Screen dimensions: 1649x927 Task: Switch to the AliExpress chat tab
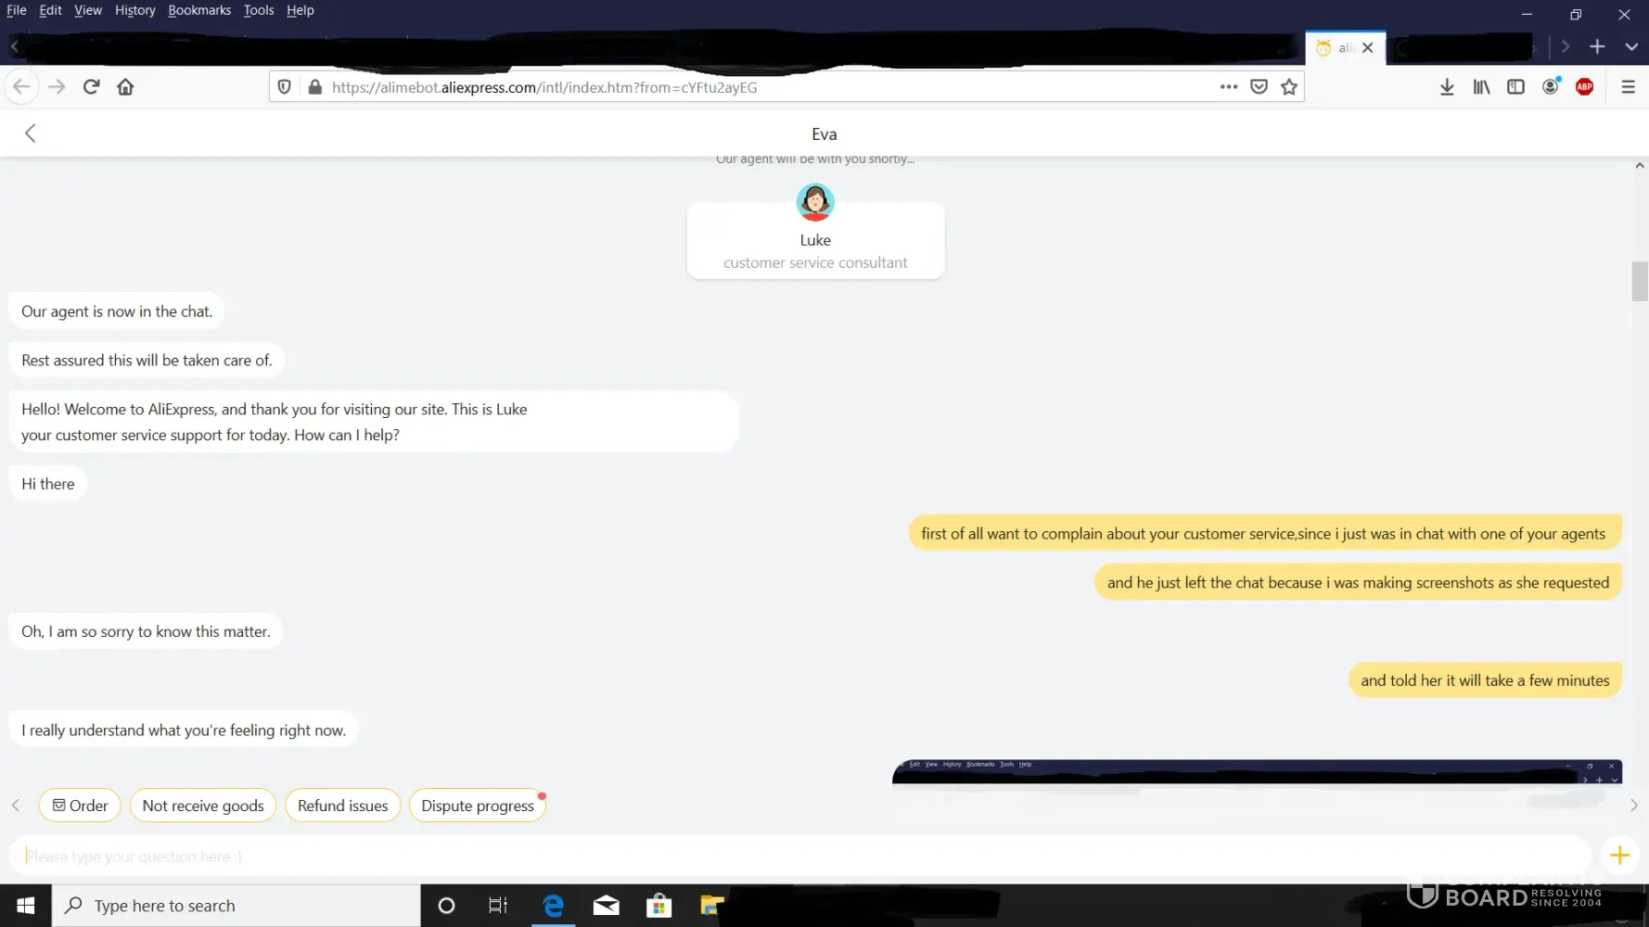1335,47
